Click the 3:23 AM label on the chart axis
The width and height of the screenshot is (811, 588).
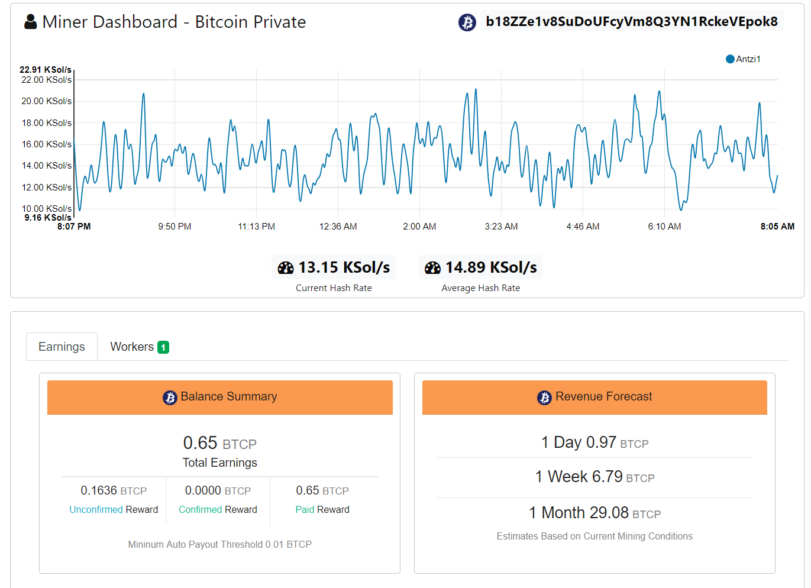pos(501,227)
